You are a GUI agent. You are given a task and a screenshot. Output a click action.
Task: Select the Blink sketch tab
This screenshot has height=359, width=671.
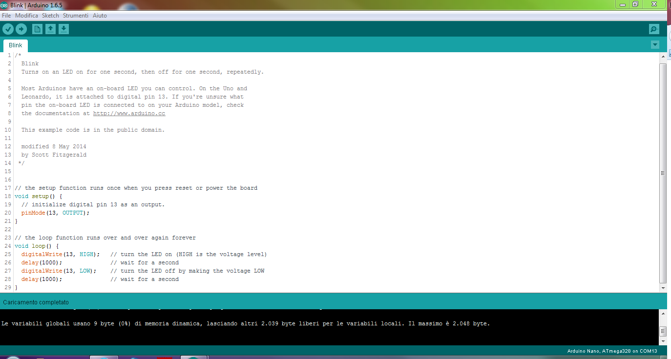16,45
